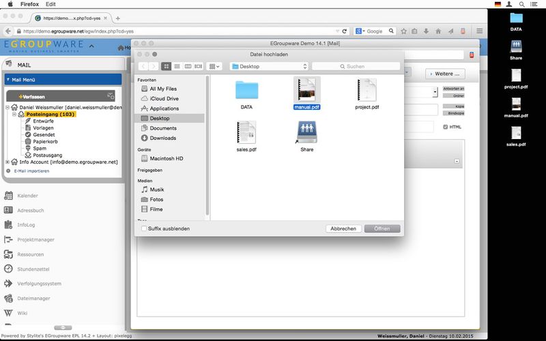
Task: Go back in file dialog
Action: [x=143, y=66]
